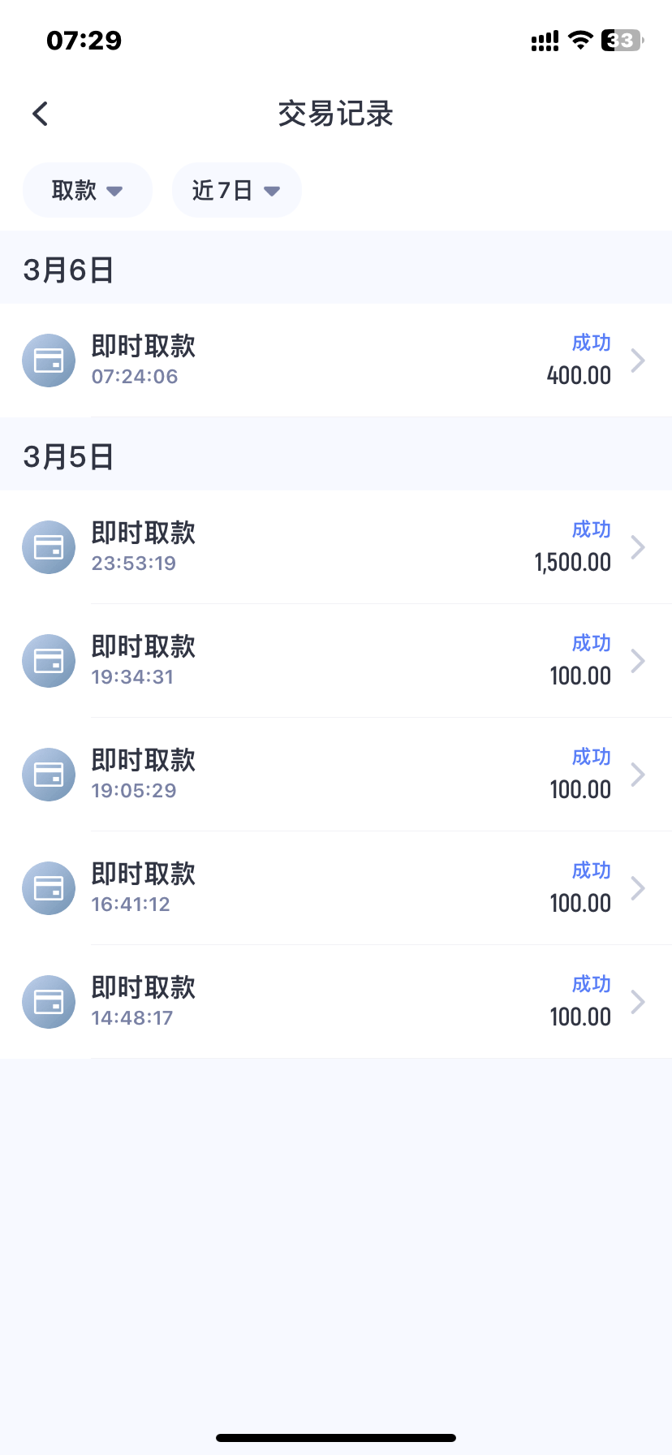Tap card icon of 19:34:31 withdrawal
The width and height of the screenshot is (672, 1455).
point(49,661)
